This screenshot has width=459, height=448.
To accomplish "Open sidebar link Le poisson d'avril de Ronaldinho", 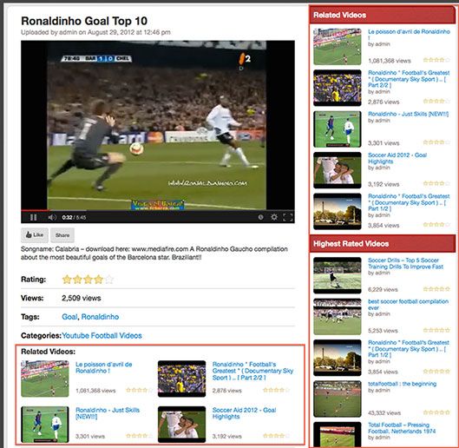I will 409,34.
